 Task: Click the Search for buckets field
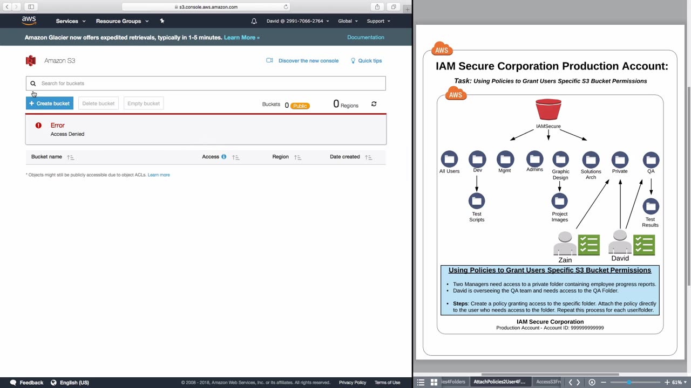pos(206,84)
